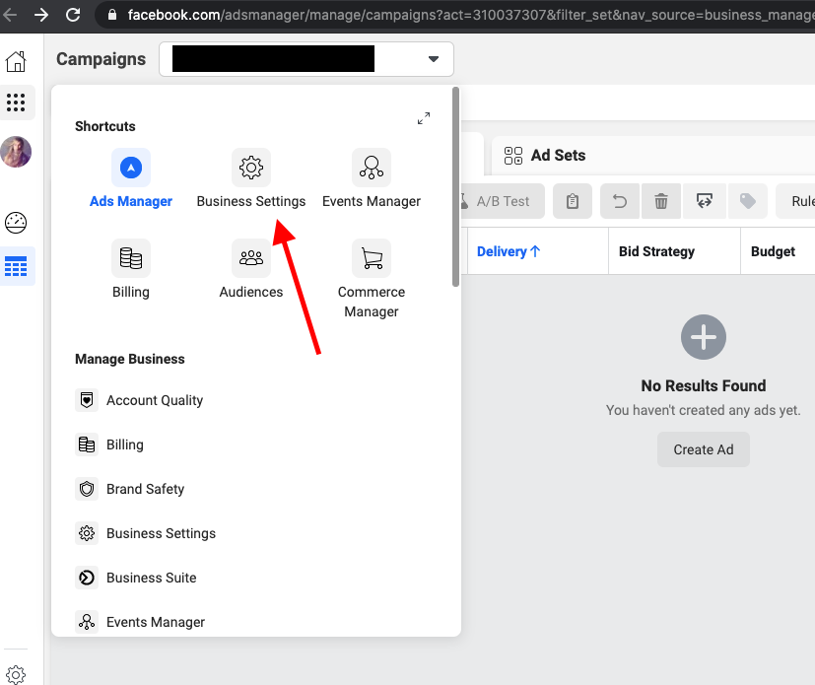Click the browser forward arrow
Screen dimensions: 815x685
pyautogui.click(x=41, y=15)
